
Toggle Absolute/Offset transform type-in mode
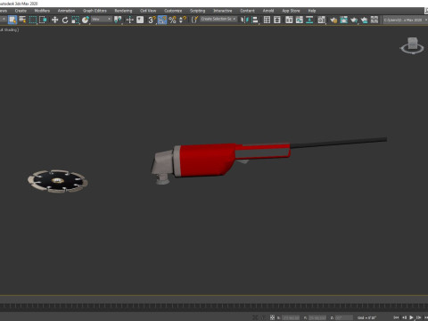tap(272, 317)
